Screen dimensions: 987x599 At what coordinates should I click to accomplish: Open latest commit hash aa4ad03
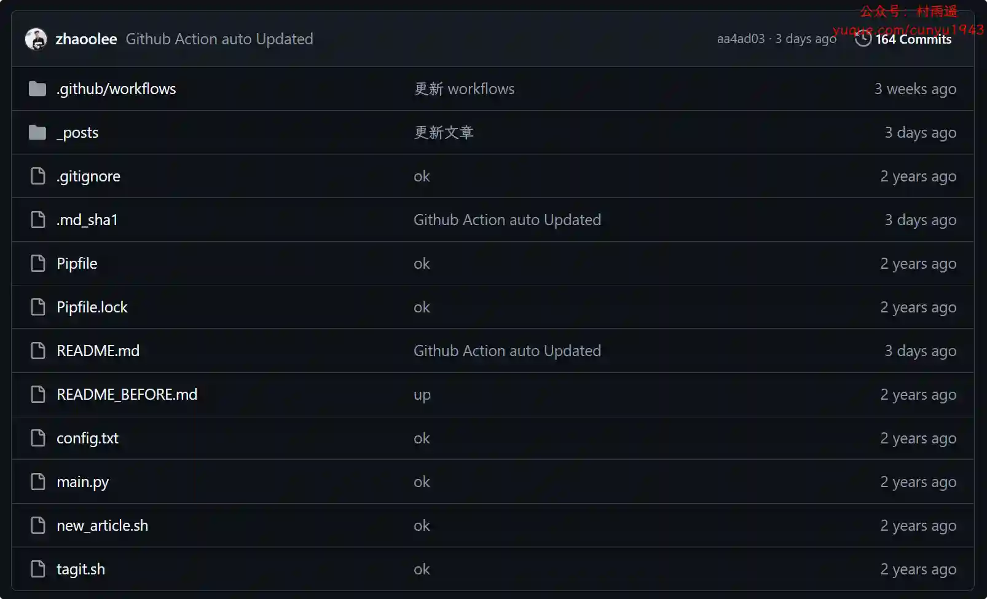(x=741, y=39)
